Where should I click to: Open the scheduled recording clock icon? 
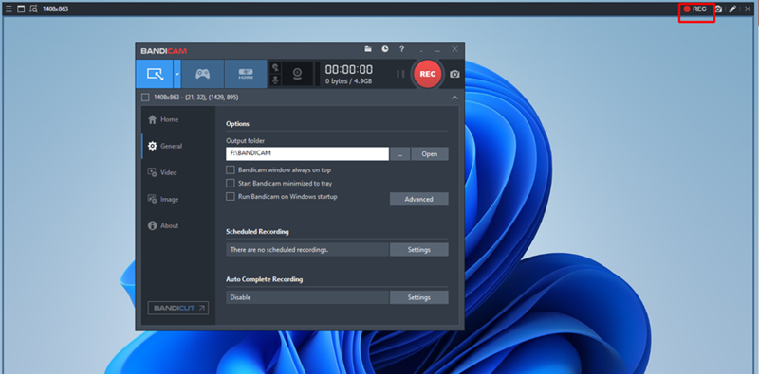(385, 49)
